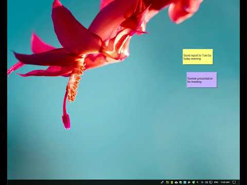Open the volume speaker tray icon
Image resolution: width=247 pixels, height=185 pixels.
pyautogui.click(x=206, y=182)
